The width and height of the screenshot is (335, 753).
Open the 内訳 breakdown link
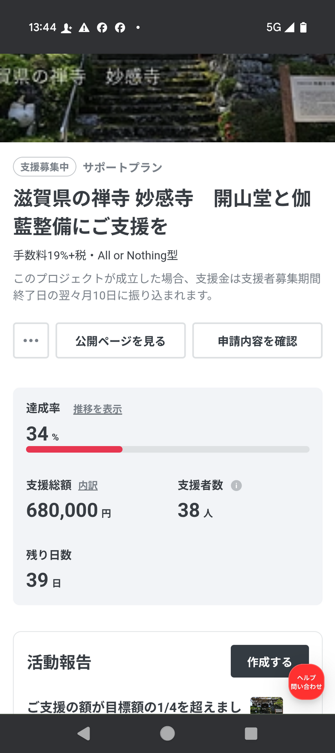click(88, 485)
